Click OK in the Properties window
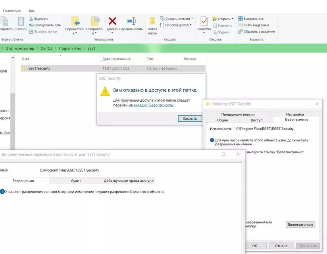 click(x=256, y=246)
